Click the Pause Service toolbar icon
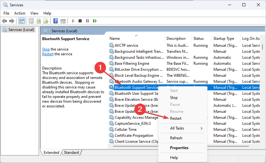 tap(87, 21)
